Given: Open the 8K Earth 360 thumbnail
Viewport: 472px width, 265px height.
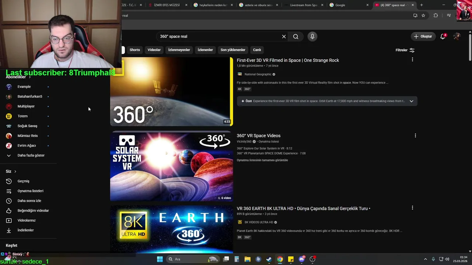Looking at the screenshot, I should point(171,229).
